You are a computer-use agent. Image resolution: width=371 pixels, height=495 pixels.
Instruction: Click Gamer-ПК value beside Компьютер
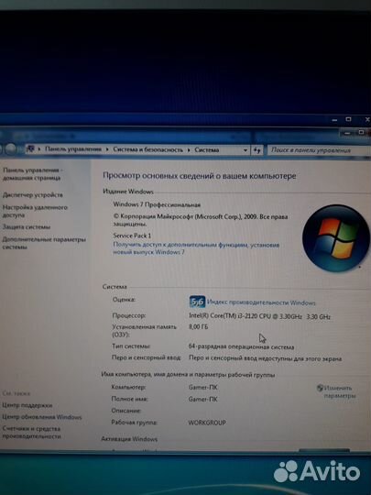pyautogui.click(x=202, y=387)
